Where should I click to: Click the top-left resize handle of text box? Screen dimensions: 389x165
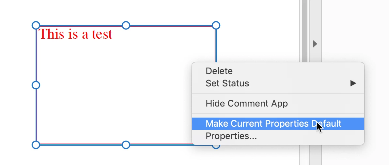[36, 25]
